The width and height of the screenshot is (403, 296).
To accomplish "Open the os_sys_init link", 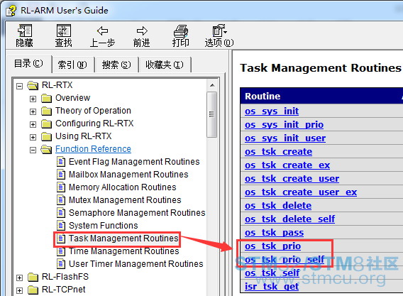I will click(x=272, y=111).
